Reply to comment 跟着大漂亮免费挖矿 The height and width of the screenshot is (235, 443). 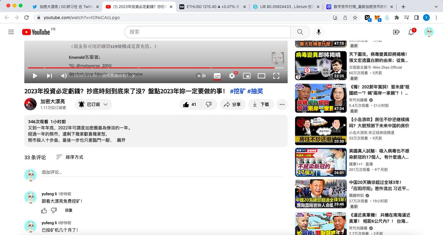[69, 210]
